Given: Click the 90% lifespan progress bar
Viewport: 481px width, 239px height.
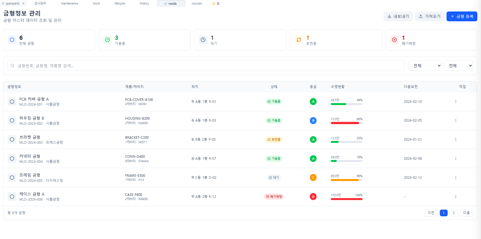Looking at the screenshot, I should click(x=347, y=123).
